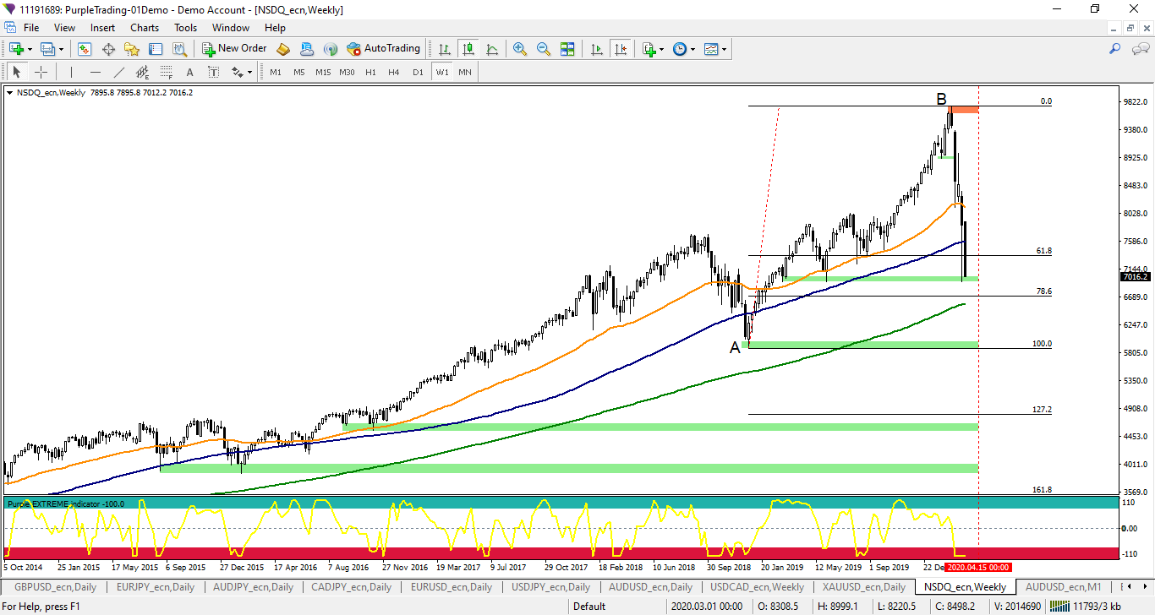Expand the new chart dropdown arrow

point(31,49)
